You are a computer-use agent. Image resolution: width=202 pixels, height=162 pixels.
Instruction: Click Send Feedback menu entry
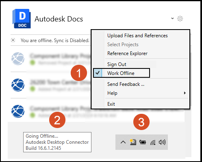pyautogui.click(x=126, y=84)
